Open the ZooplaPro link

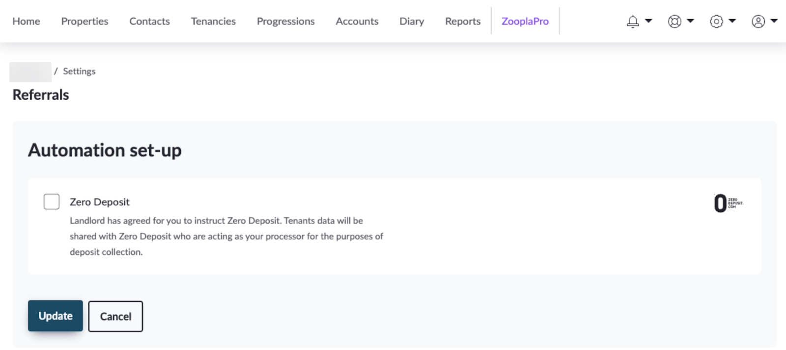click(x=525, y=21)
